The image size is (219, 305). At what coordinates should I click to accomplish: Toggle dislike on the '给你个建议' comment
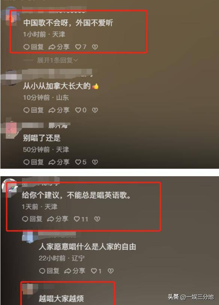(x=97, y=219)
